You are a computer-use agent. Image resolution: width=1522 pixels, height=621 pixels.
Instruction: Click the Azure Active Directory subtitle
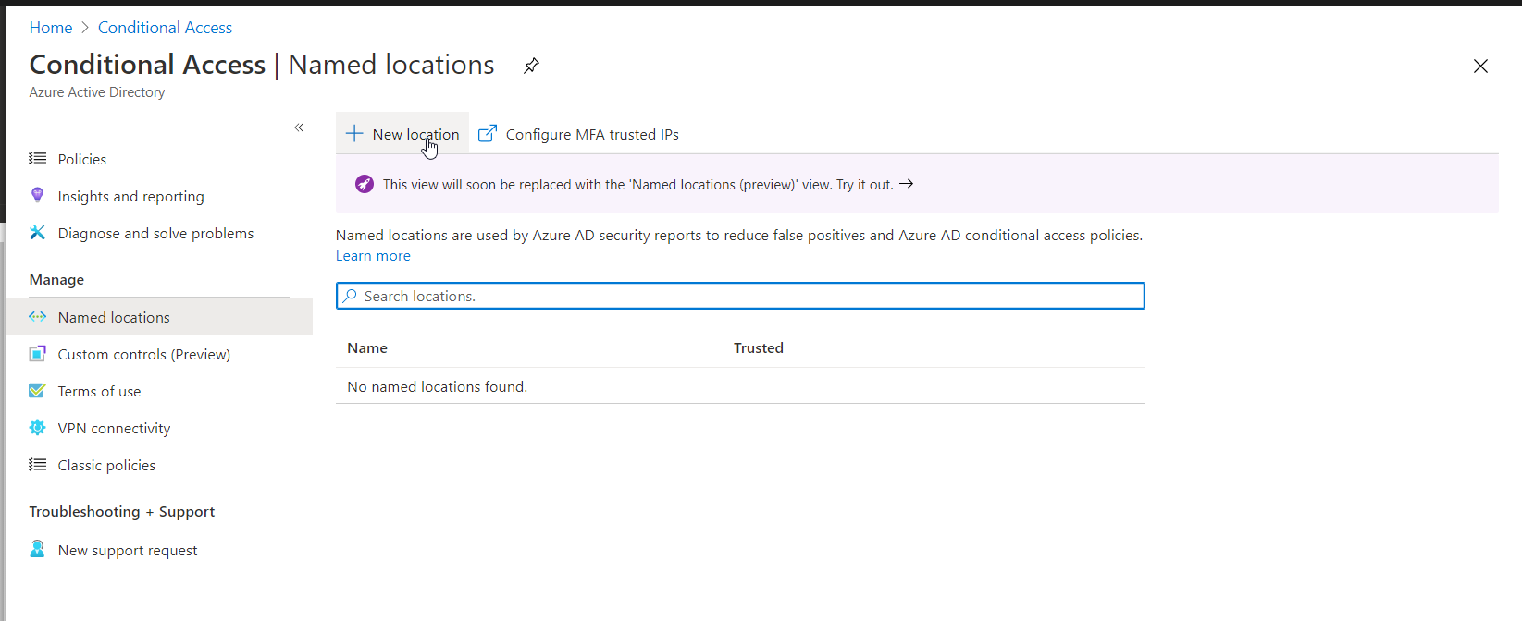pos(97,92)
